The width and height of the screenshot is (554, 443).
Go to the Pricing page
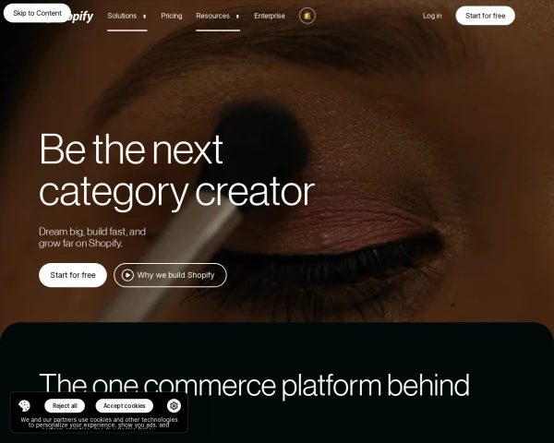coord(172,16)
